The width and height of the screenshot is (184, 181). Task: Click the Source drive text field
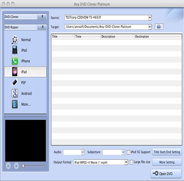107,18
